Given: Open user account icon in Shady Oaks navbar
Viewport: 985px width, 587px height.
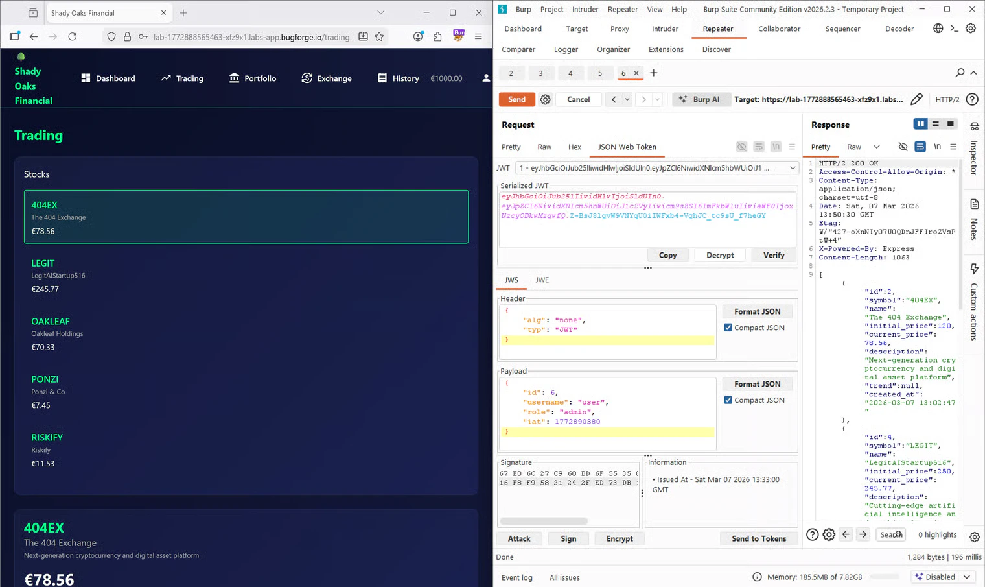Looking at the screenshot, I should pyautogui.click(x=486, y=78).
